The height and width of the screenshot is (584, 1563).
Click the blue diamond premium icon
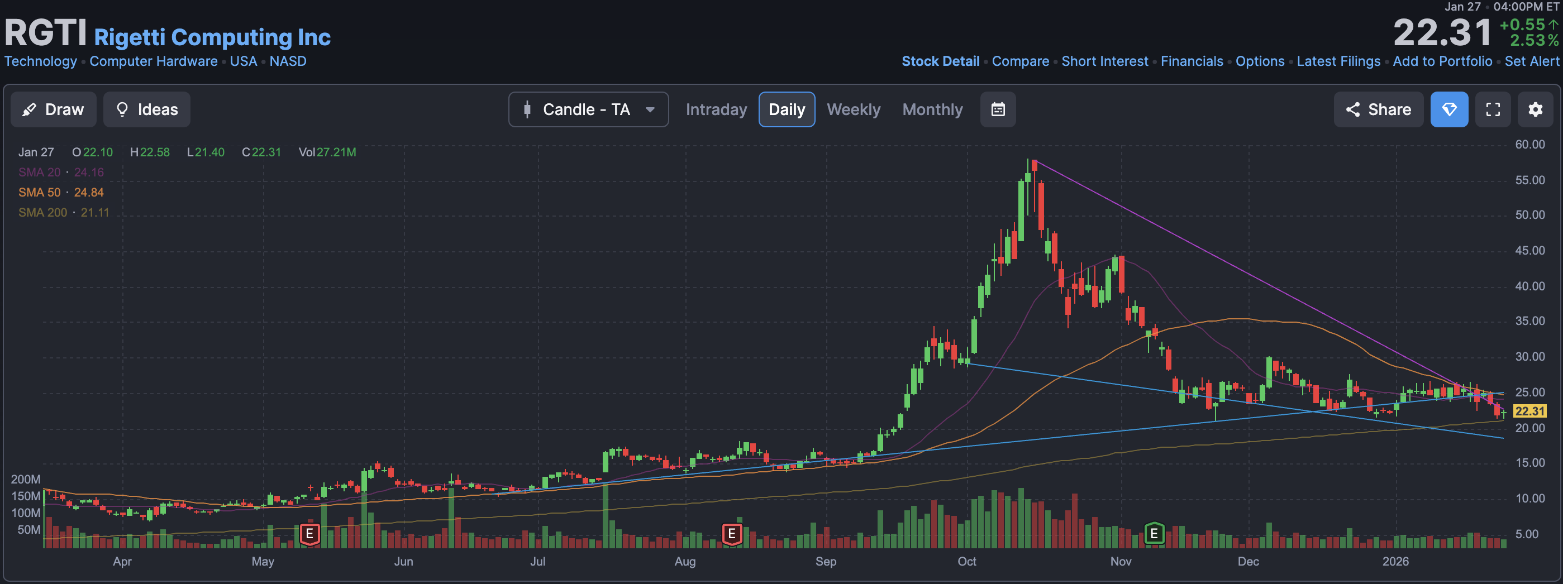(x=1449, y=110)
